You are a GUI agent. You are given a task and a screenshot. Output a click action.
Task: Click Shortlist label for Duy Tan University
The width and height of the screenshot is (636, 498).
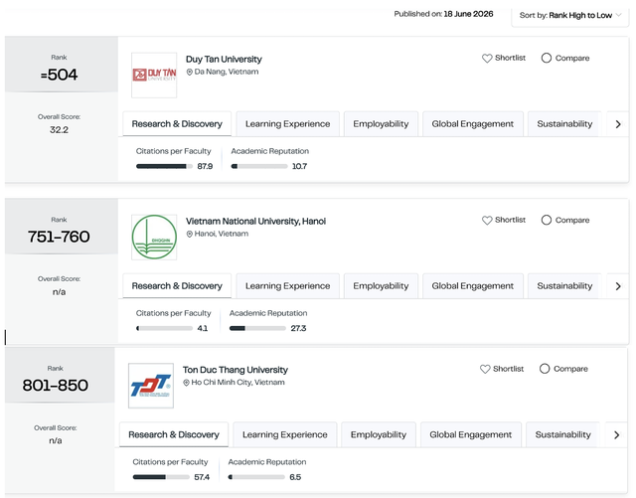tap(510, 58)
